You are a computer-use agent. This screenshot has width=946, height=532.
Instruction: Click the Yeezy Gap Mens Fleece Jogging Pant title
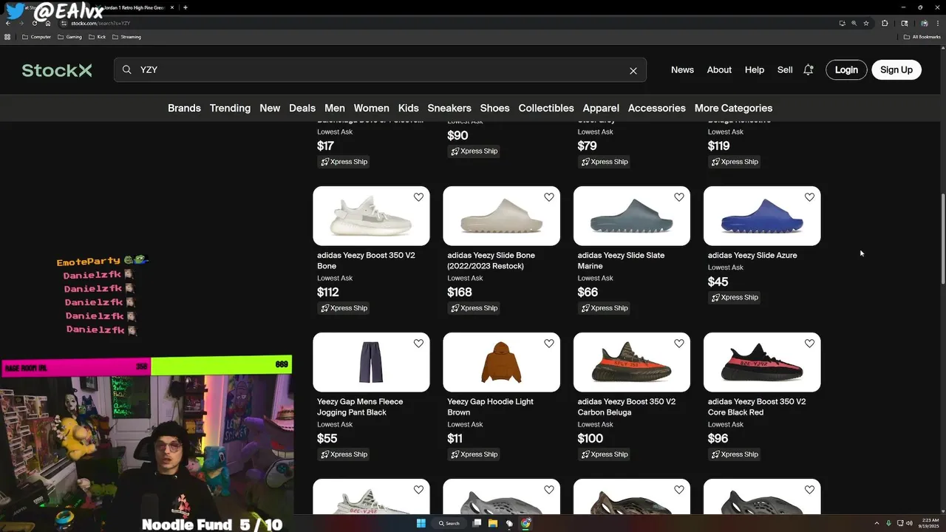pos(360,406)
